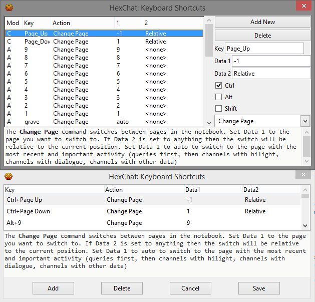The image size is (315, 302).
Task: Click the upper list scrollbar thumb
Action: click(209, 40)
